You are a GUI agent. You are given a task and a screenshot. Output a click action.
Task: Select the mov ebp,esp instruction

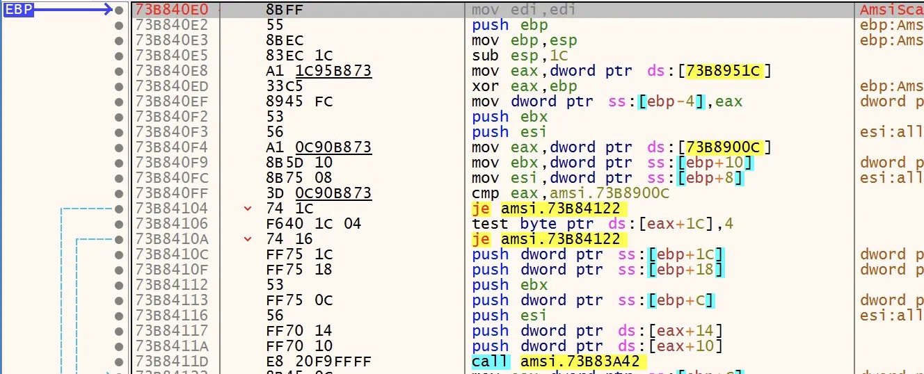(x=525, y=40)
